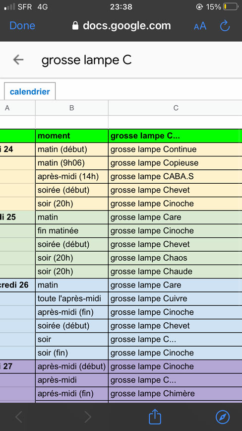Image resolution: width=242 pixels, height=431 pixels.
Task: Select column B header
Action: click(71, 108)
